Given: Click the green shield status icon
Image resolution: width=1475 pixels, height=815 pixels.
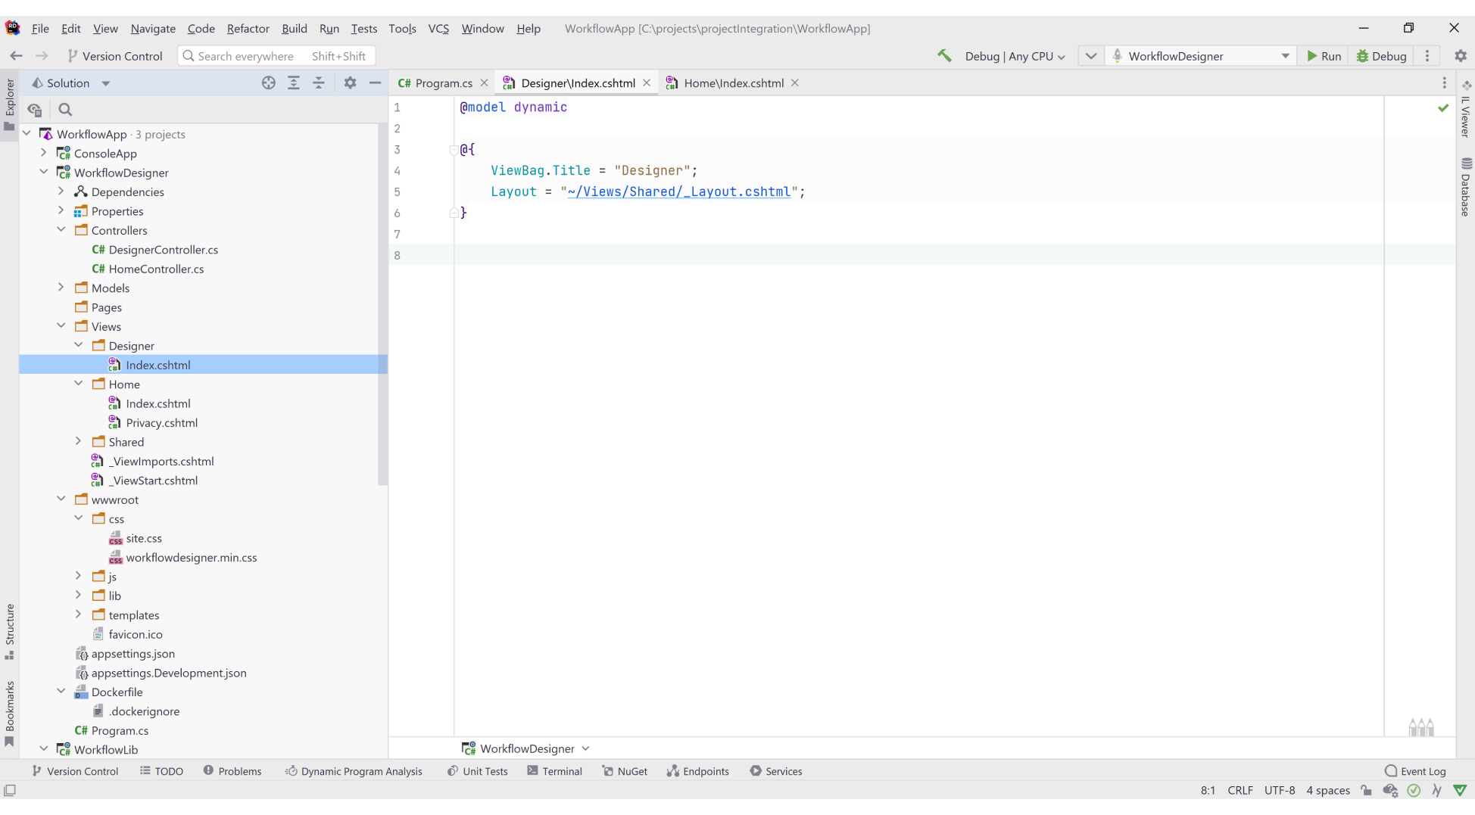Looking at the screenshot, I should (x=1460, y=790).
